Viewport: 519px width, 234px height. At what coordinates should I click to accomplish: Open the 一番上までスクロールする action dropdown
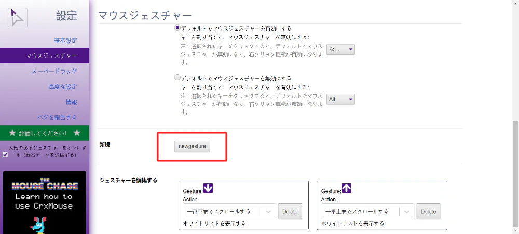(367, 211)
